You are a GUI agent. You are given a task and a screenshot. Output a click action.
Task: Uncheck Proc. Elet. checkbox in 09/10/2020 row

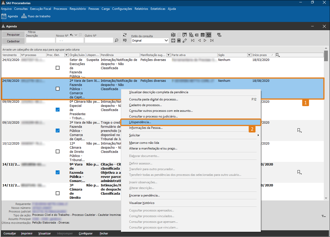[x=57, y=130]
